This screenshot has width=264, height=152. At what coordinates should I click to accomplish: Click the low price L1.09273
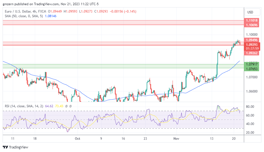pyautogui.click(x=86, y=11)
